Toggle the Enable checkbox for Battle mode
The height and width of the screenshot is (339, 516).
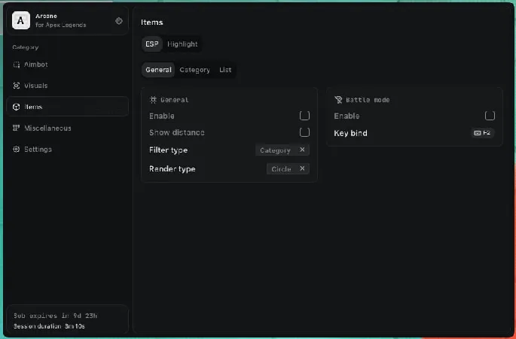pos(490,116)
